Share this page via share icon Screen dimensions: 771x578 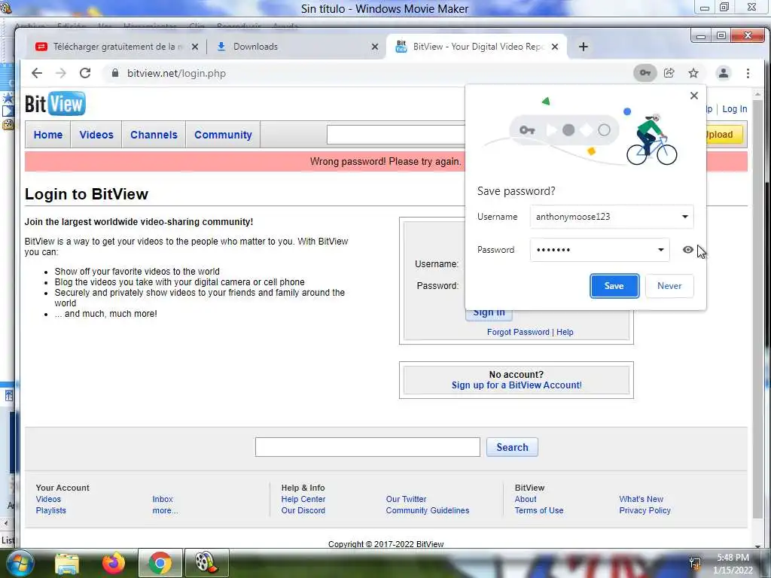tap(669, 73)
